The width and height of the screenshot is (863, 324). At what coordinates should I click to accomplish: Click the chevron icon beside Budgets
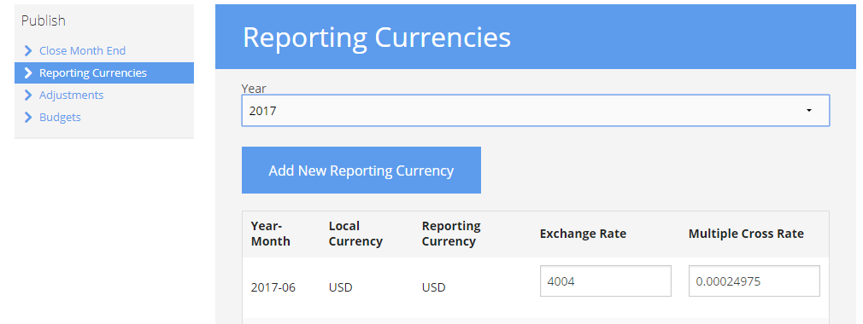tap(28, 118)
